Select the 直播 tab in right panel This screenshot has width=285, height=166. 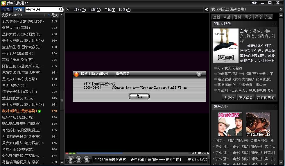click(216, 17)
